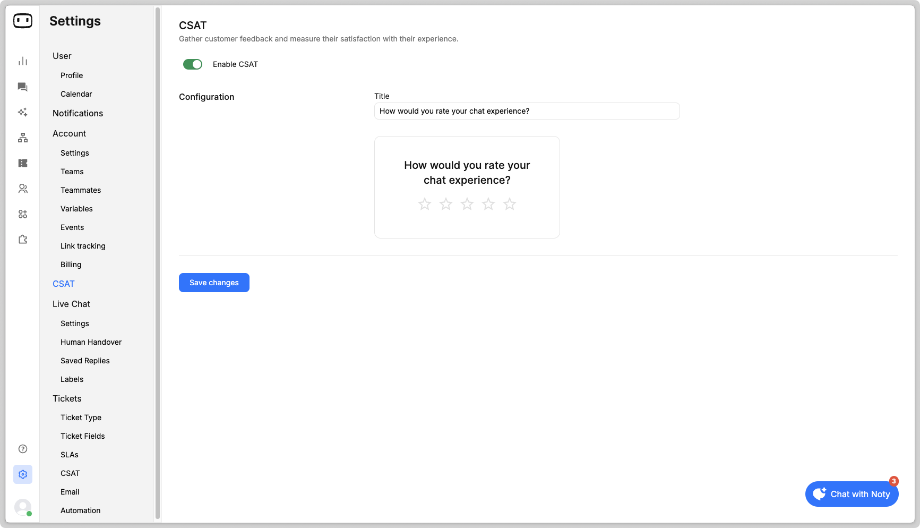
Task: Open the flow hierarchy icon
Action: (23, 138)
